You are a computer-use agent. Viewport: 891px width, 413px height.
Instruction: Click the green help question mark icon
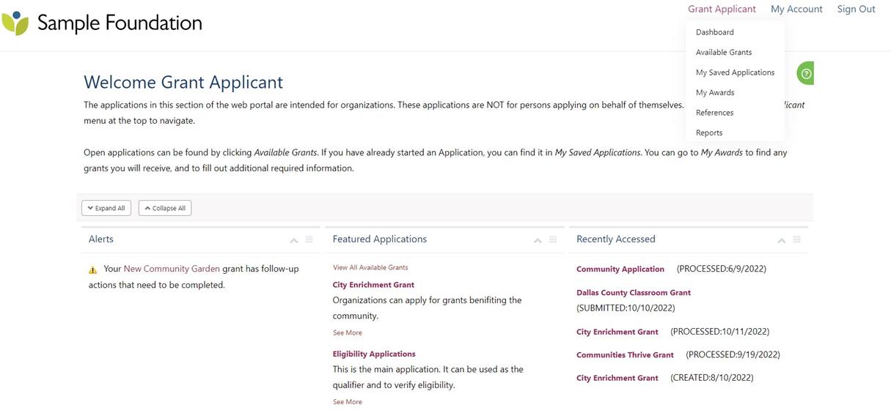coord(806,73)
